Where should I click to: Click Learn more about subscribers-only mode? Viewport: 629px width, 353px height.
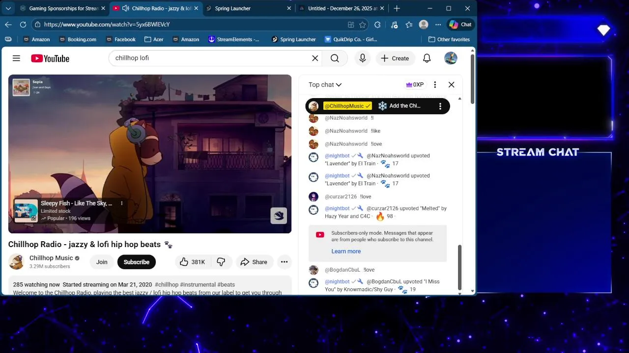pyautogui.click(x=346, y=251)
